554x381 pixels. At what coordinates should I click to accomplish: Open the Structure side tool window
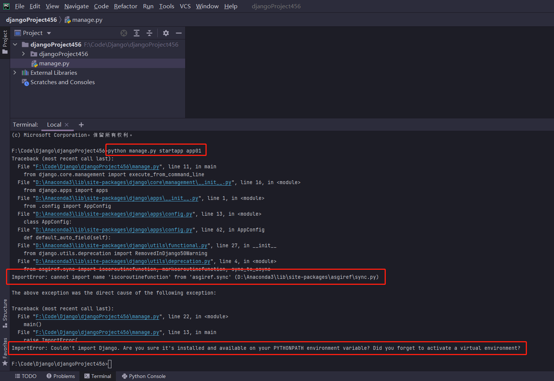click(5, 313)
